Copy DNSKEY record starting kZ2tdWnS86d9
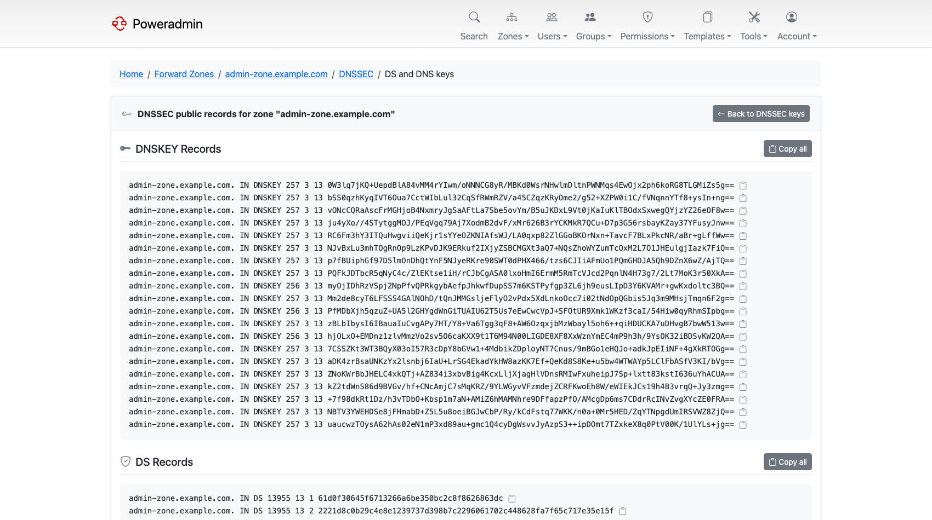This screenshot has height=520, width=932. 743,387
